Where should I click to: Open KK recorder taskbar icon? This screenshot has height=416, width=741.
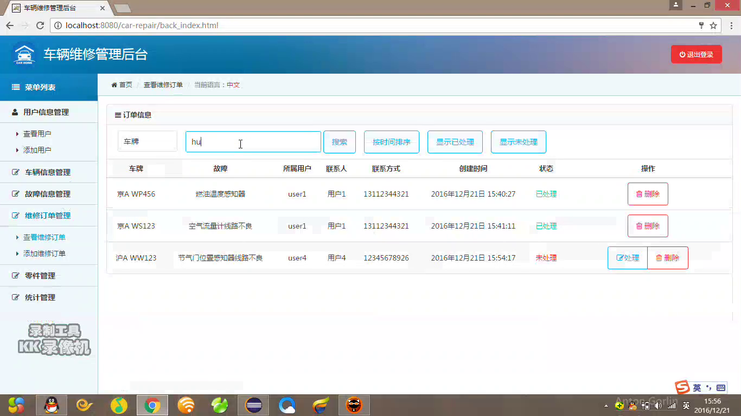(x=354, y=405)
